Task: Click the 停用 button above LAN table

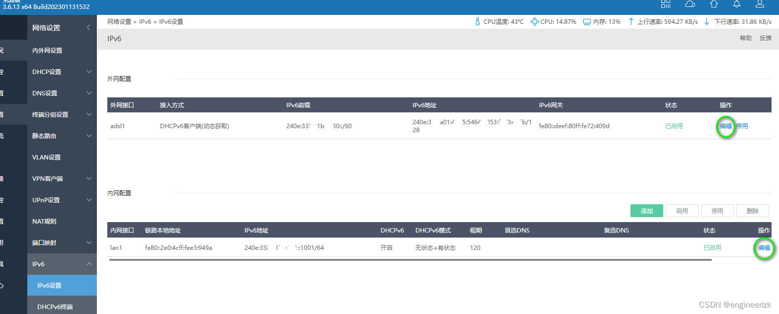Action: [717, 211]
